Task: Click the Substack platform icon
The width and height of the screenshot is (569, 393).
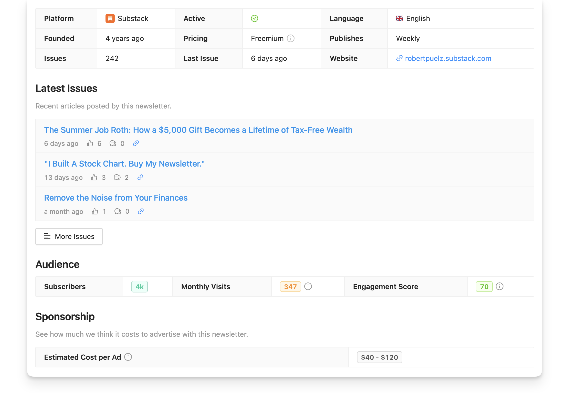Action: (x=110, y=18)
